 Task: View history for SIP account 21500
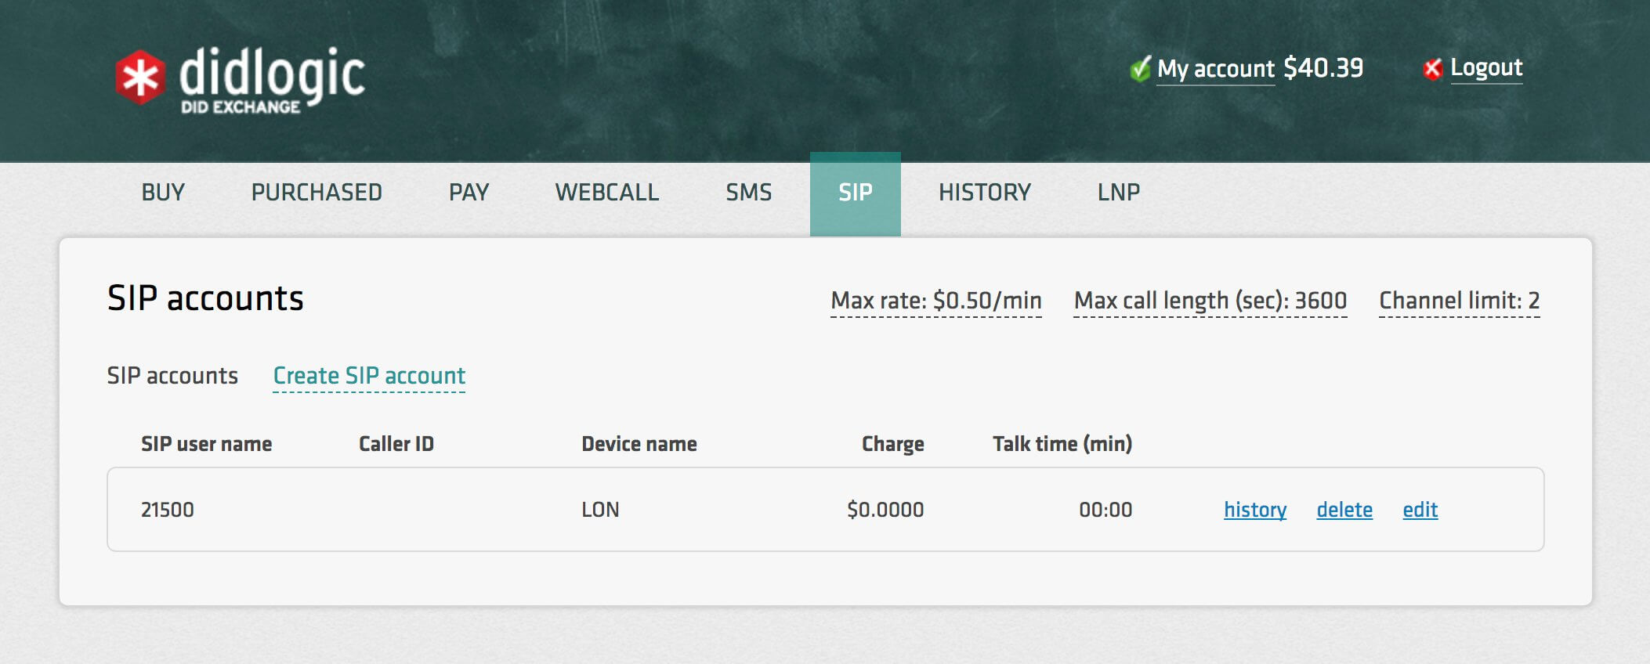[1254, 510]
